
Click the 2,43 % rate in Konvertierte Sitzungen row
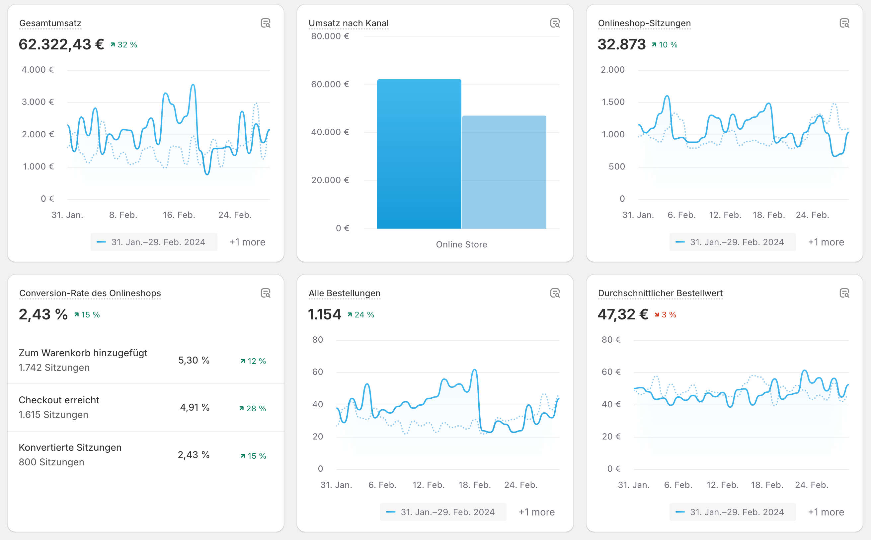(194, 455)
